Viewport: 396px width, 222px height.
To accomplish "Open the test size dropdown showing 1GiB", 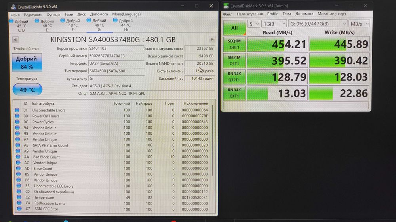I will click(274, 24).
